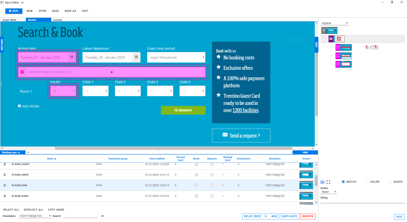Viewport: 407px width, 222px height.
Task: Open the Resolution 1920*1080@100 dropdown
Action: point(34,216)
